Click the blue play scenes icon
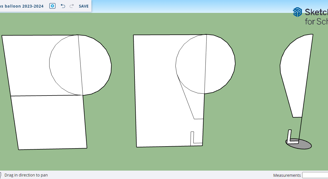The image size is (328, 179). 52,6
